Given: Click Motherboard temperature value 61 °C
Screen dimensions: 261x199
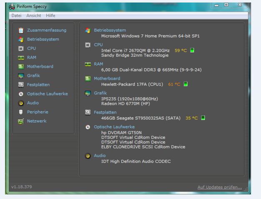Looking at the screenshot, I should (x=174, y=84).
